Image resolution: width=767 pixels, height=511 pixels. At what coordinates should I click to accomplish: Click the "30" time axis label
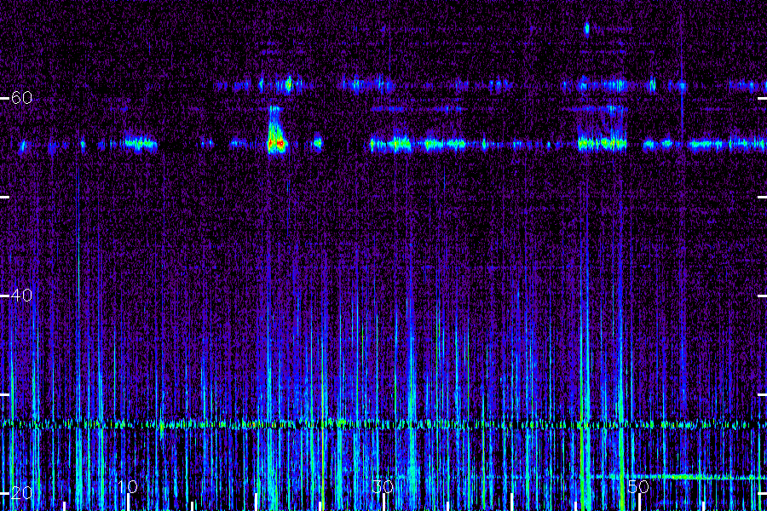click(x=383, y=486)
